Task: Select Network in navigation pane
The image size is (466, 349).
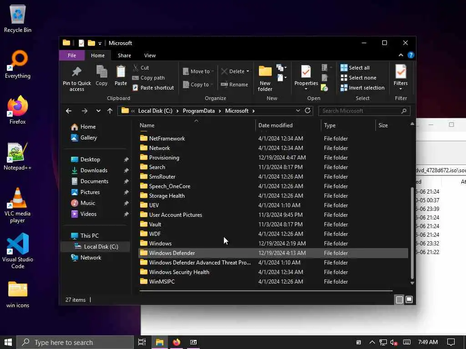Action: [x=86, y=258]
